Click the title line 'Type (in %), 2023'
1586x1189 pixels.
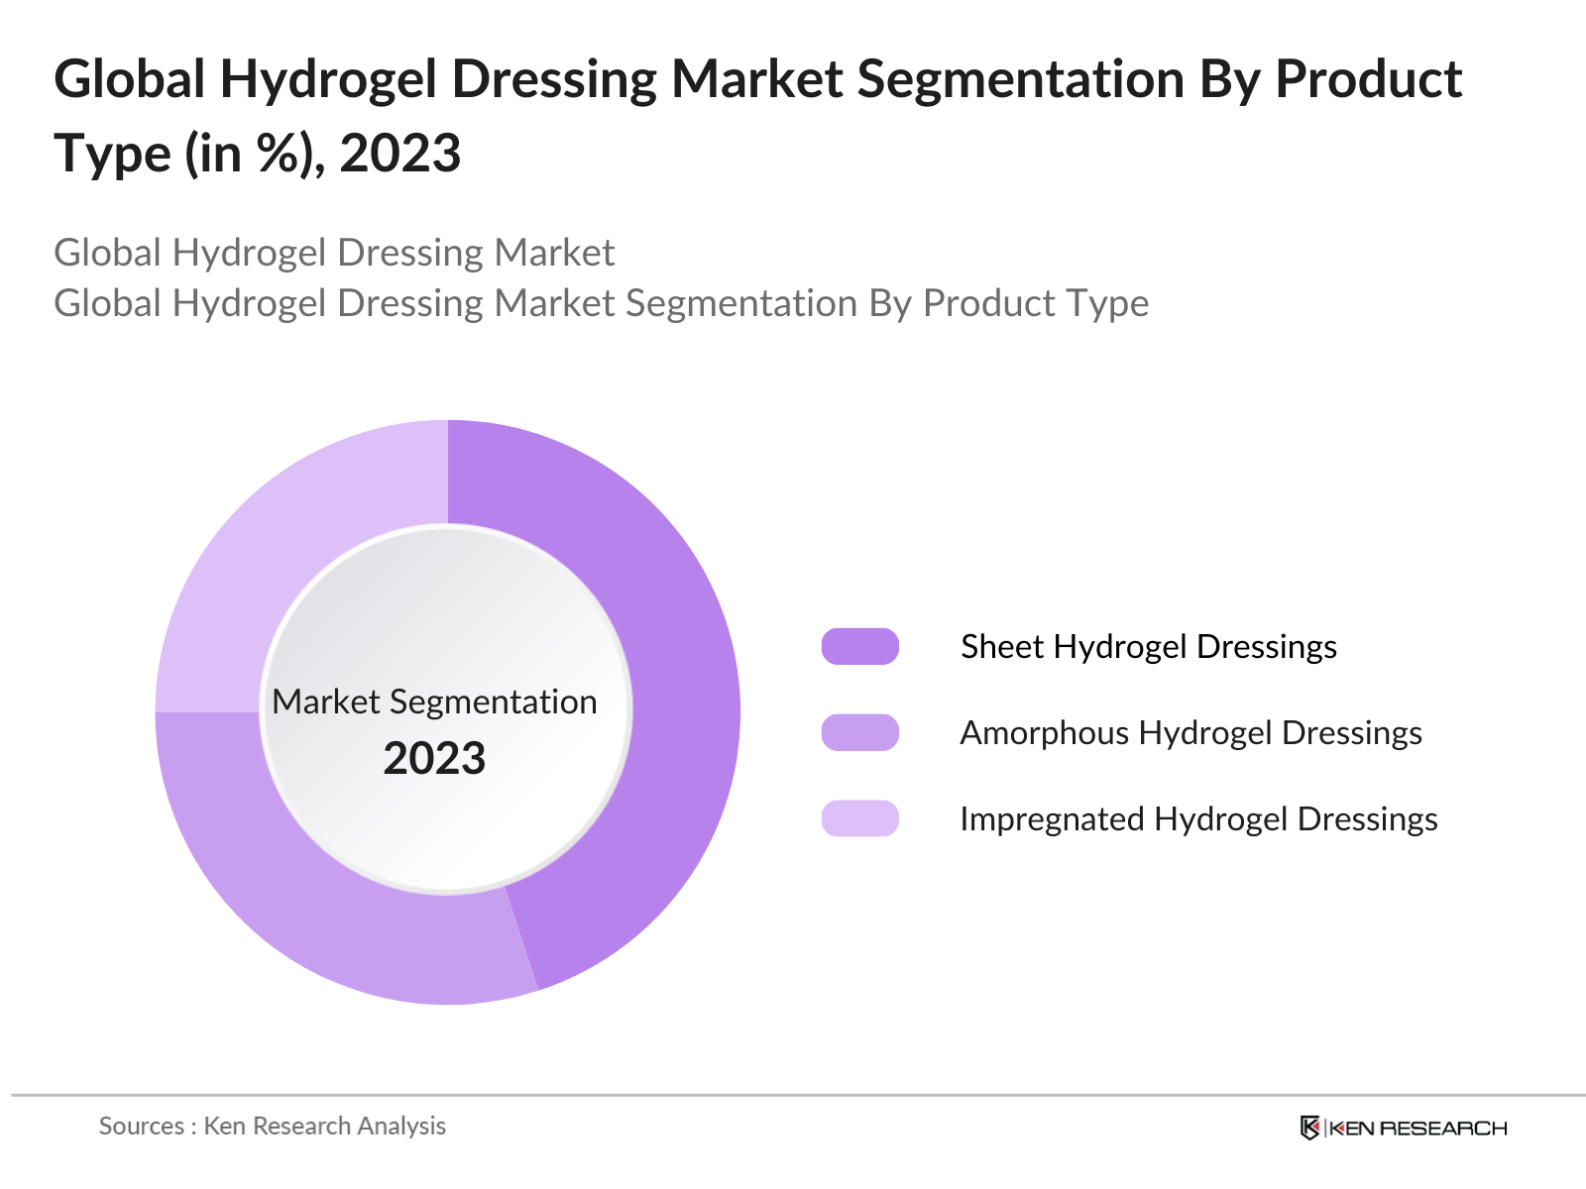[x=258, y=154]
